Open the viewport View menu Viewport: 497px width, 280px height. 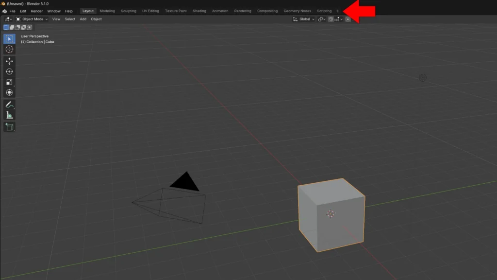56,19
